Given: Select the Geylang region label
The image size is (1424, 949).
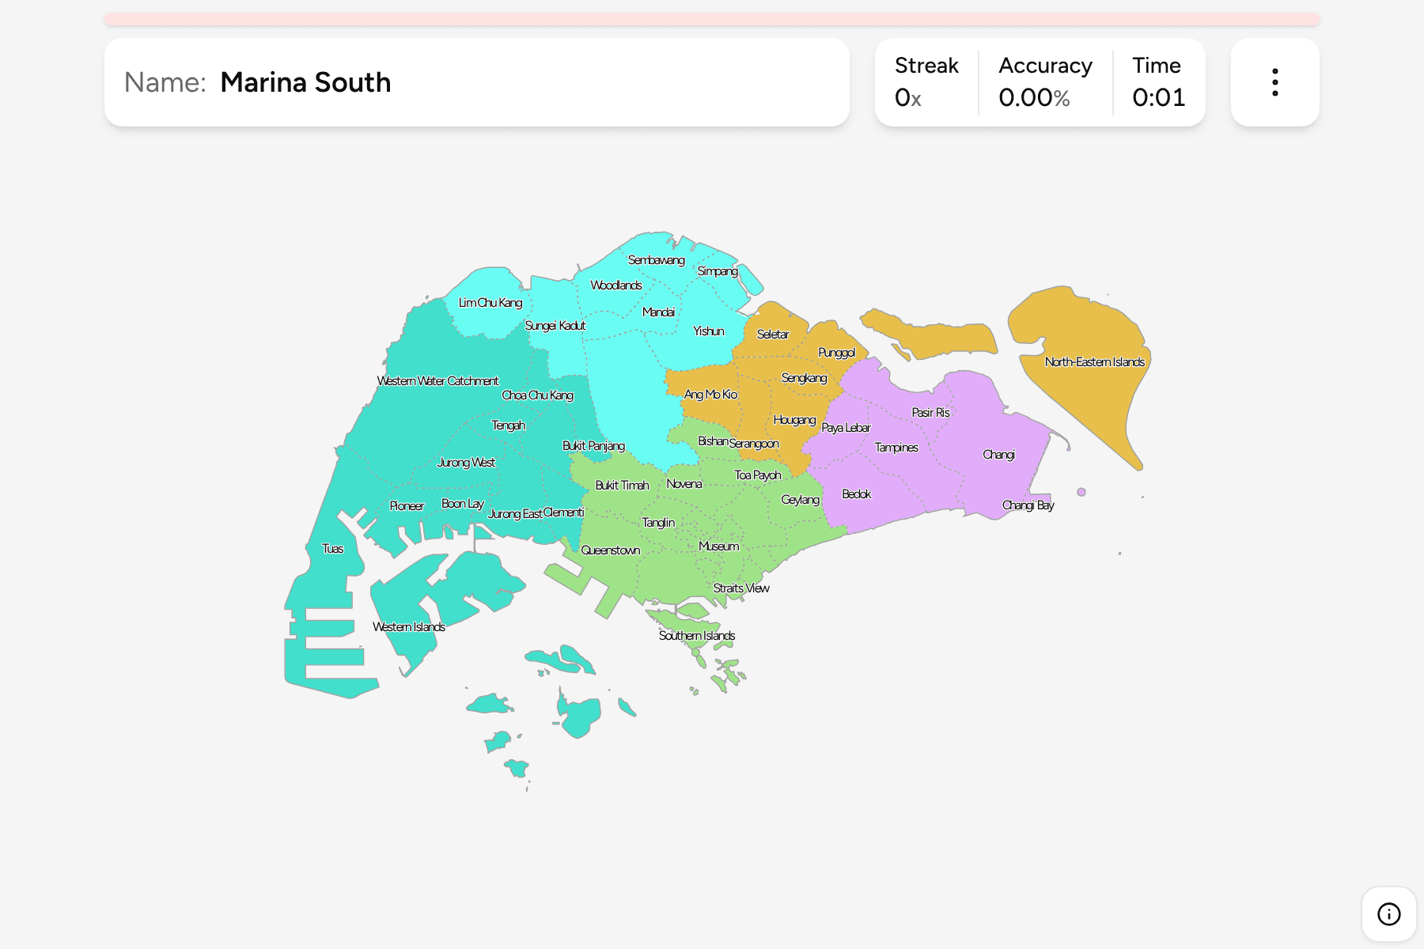Looking at the screenshot, I should pos(800,500).
